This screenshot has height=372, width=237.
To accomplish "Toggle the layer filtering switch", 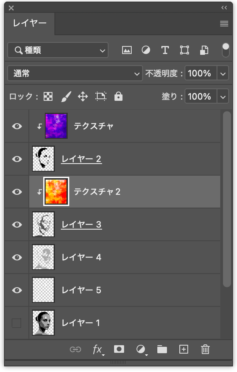I will point(225,50).
